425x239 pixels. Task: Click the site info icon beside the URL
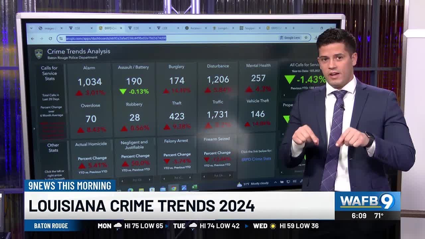click(61, 39)
